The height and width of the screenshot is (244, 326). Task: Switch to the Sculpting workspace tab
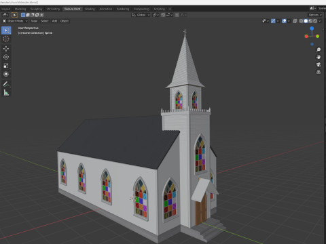point(36,9)
